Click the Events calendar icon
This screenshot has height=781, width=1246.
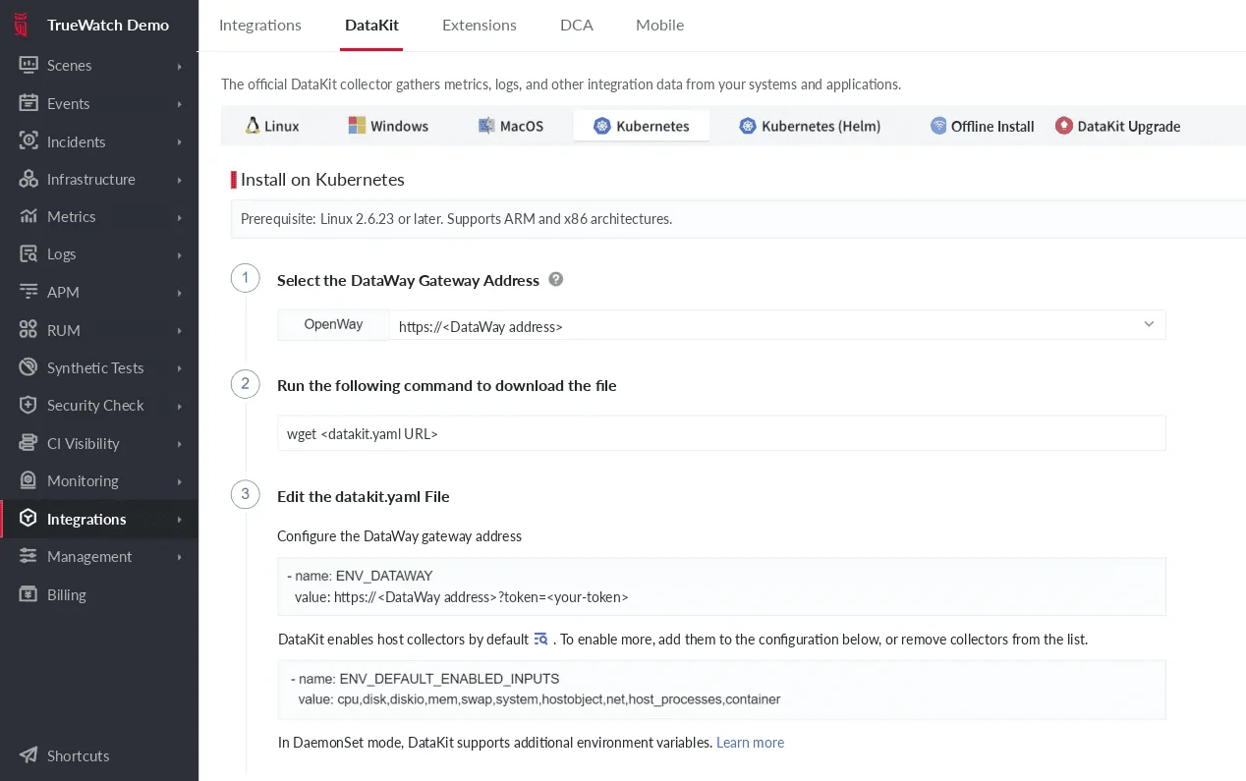point(28,103)
